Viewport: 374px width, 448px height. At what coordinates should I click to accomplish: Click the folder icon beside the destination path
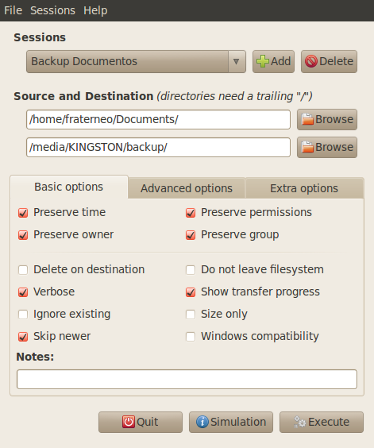pyautogui.click(x=307, y=147)
